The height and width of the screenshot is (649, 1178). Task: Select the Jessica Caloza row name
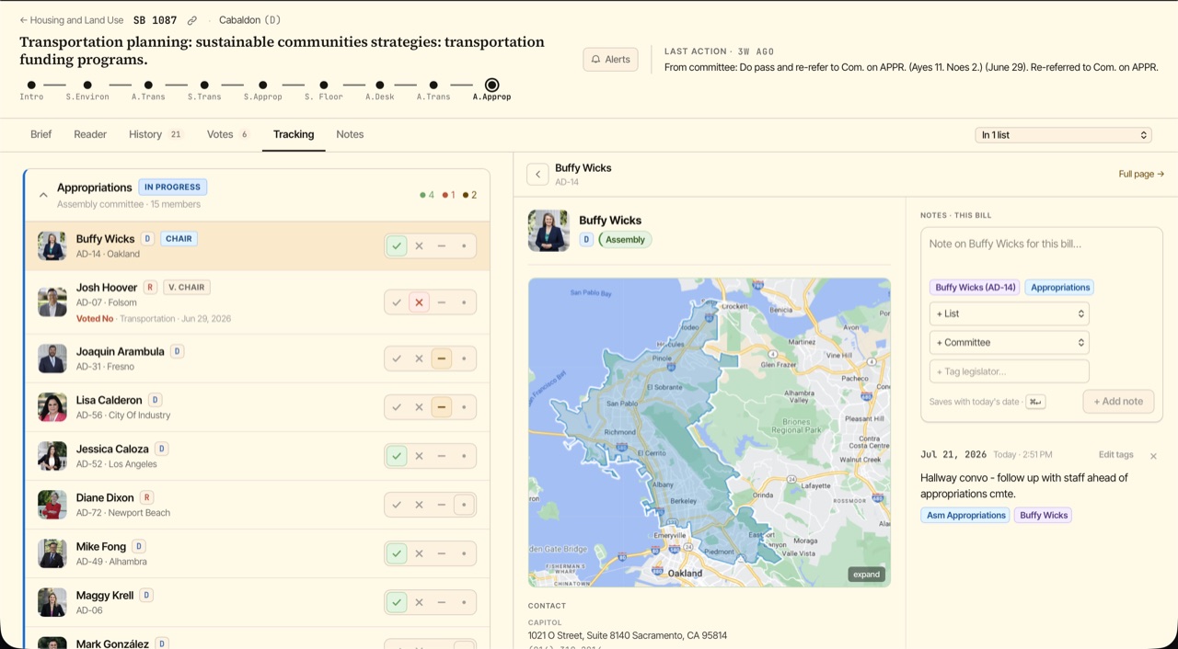(x=112, y=449)
